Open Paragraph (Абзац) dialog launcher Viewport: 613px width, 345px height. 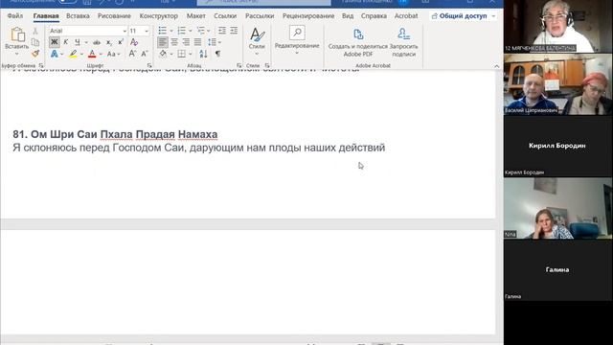pos(239,66)
